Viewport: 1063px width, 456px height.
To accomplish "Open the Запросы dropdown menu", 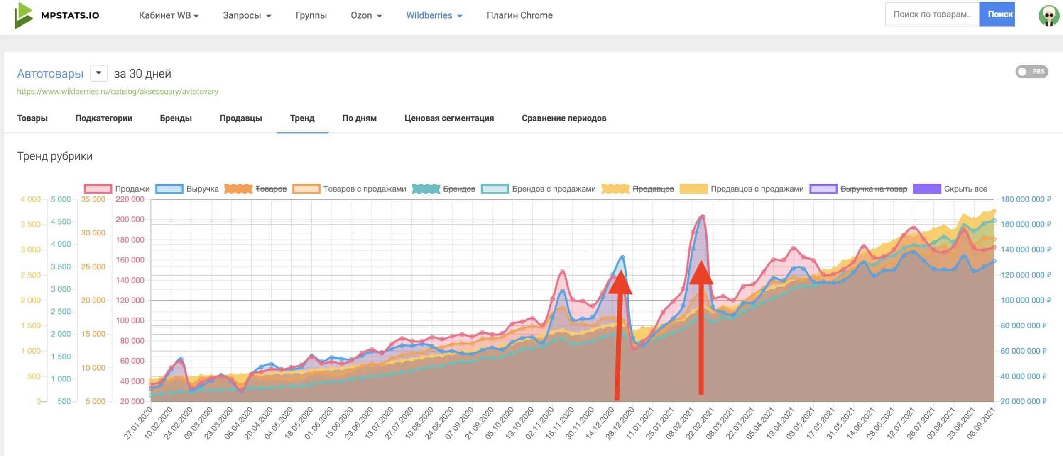I will 247,15.
